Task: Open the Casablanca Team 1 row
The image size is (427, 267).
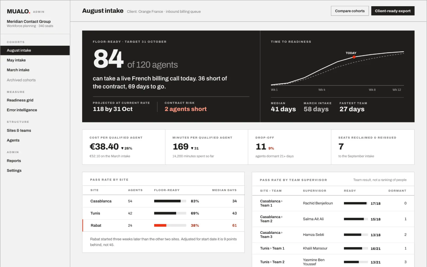Action: (x=333, y=203)
